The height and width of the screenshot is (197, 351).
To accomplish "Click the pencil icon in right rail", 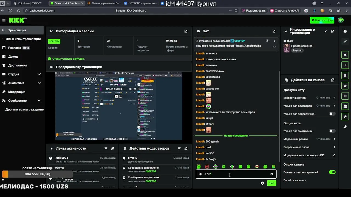I will point(345,42).
